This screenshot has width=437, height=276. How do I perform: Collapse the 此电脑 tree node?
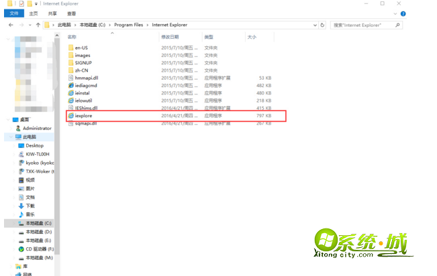(11, 137)
